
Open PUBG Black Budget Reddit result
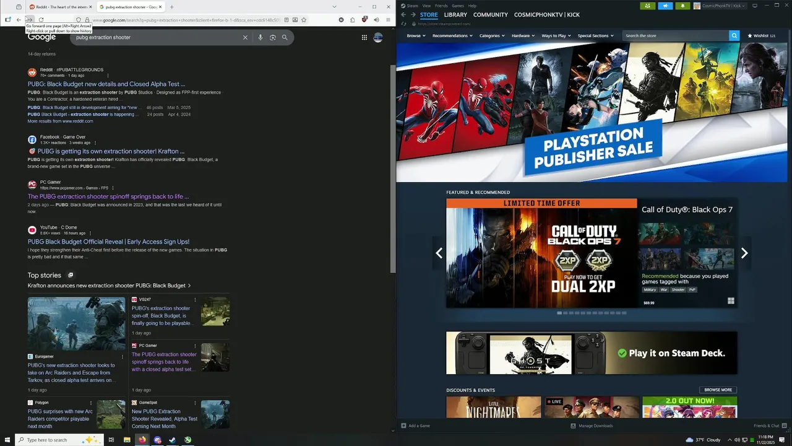pyautogui.click(x=106, y=84)
